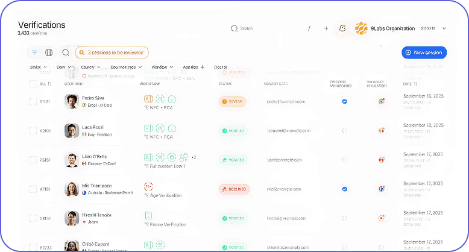469x252 pixels.
Task: Select the checkbox for Liam O'Reilly's row
Action: pos(33,160)
